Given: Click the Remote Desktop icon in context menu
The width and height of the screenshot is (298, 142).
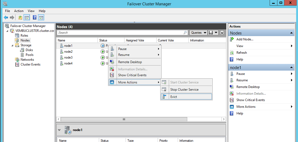Looking at the screenshot, I should pos(112,62).
